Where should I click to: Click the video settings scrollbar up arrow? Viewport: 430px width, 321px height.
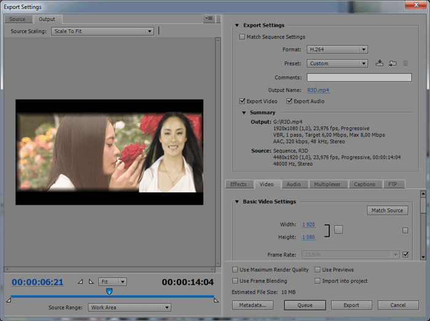[x=423, y=194]
